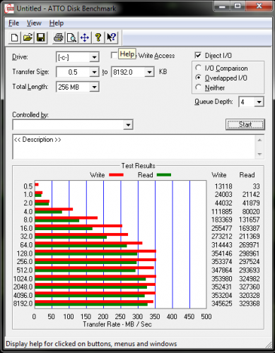Click the Print icon in toolbar
Screen dimensions: 275x353
coord(59,37)
